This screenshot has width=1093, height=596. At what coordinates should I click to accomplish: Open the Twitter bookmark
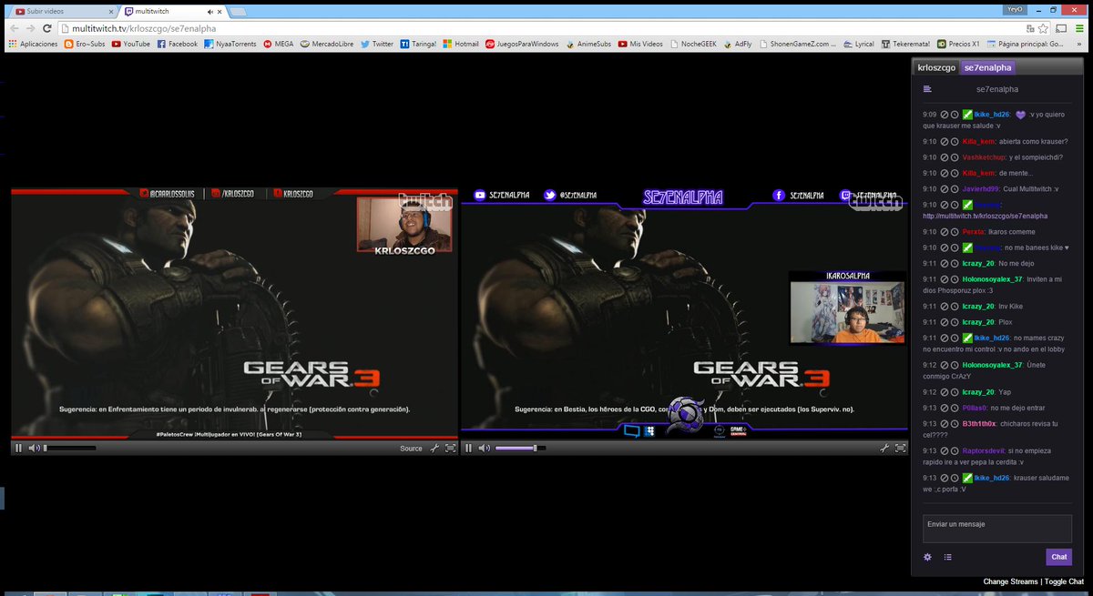click(377, 44)
